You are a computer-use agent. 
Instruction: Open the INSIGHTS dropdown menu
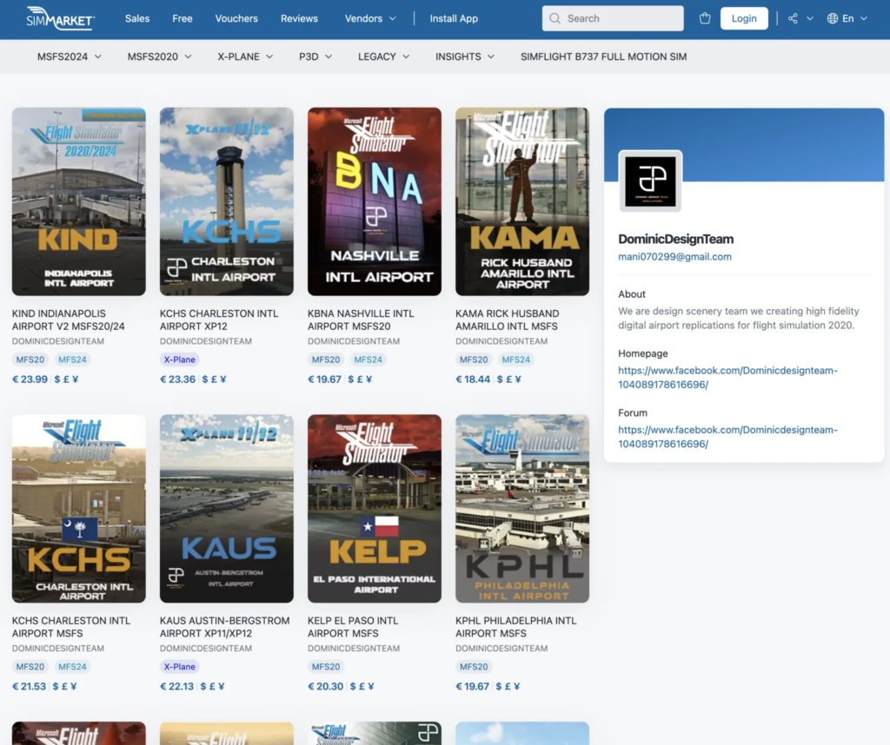coord(465,56)
